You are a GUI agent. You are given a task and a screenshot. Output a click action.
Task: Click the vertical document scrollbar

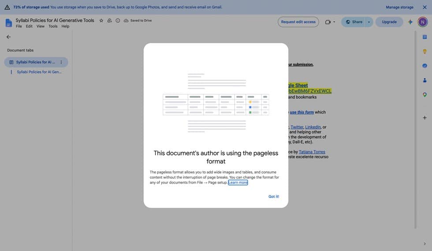415,129
